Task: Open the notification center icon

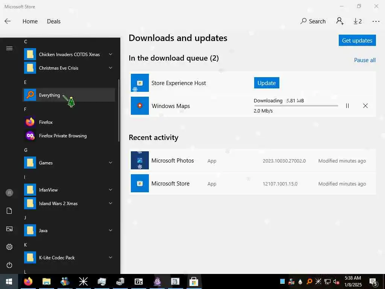Action: coord(373,282)
